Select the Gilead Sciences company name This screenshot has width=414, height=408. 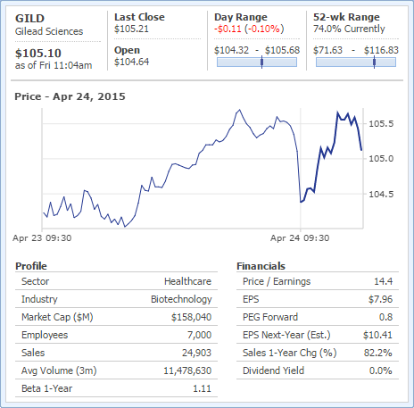(x=49, y=31)
